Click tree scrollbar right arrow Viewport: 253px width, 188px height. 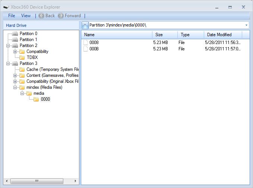(x=75, y=181)
